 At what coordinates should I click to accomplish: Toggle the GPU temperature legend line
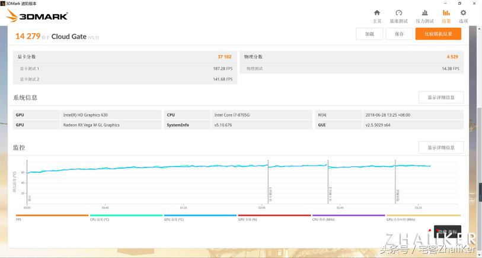pos(200,217)
